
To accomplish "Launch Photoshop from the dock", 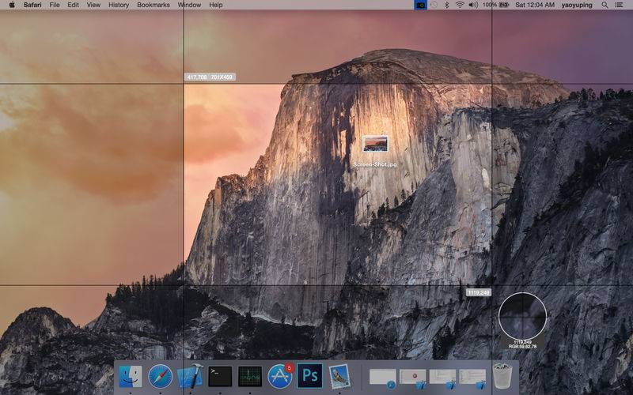I will [x=310, y=376].
